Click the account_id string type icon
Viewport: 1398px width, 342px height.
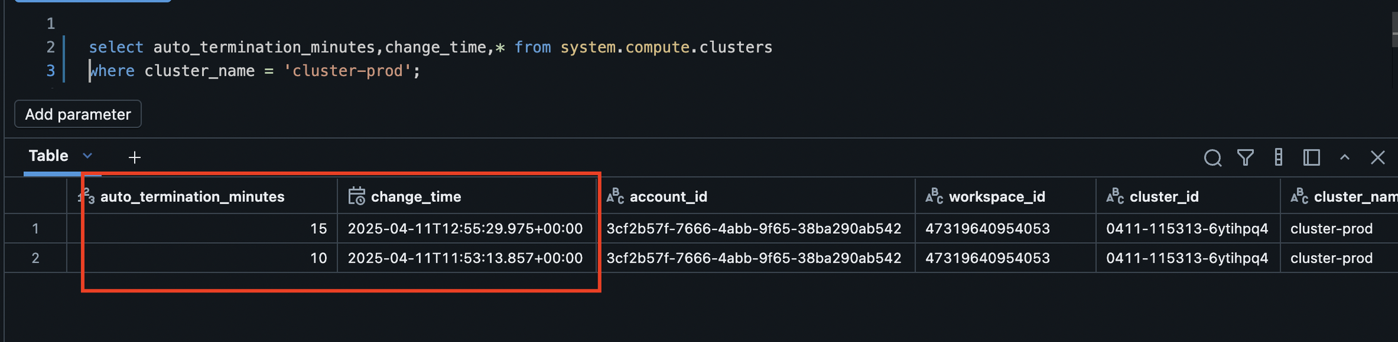[x=615, y=196]
